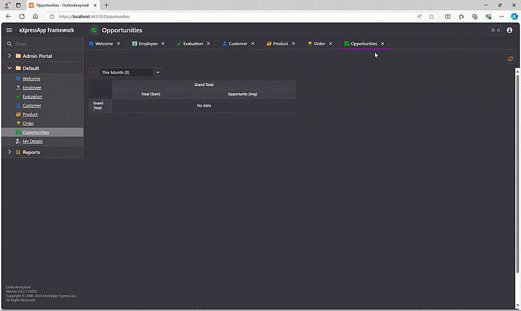
Task: Open the This Month dropdown arrow
Action: coord(158,73)
